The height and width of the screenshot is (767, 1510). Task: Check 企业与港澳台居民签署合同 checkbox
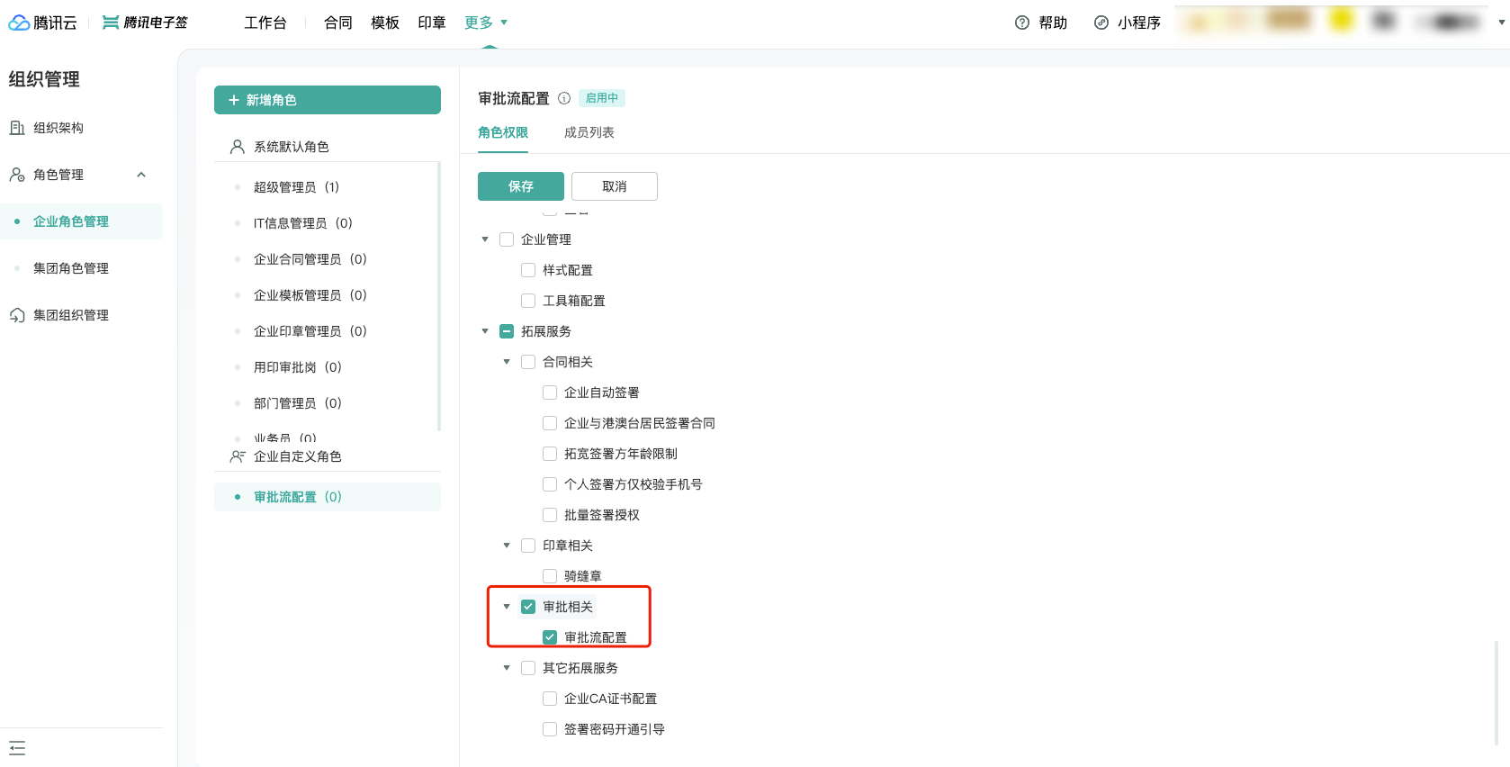point(550,423)
